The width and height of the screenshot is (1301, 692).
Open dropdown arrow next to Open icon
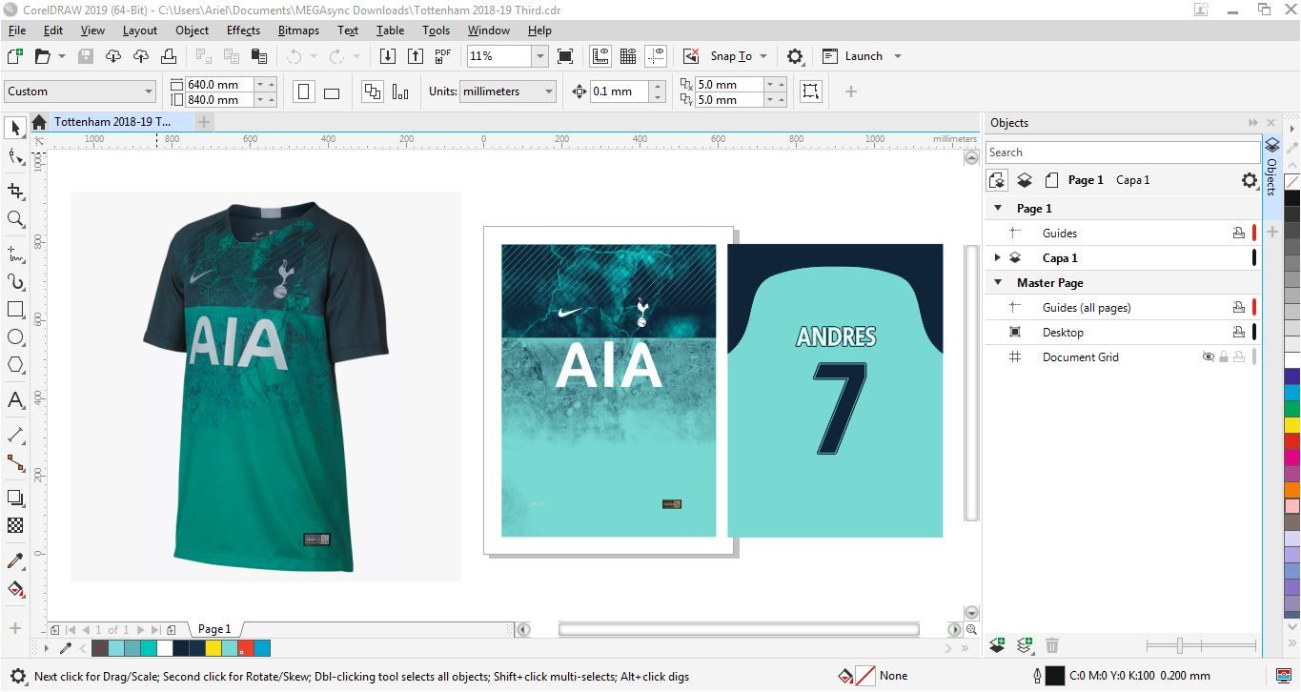62,56
